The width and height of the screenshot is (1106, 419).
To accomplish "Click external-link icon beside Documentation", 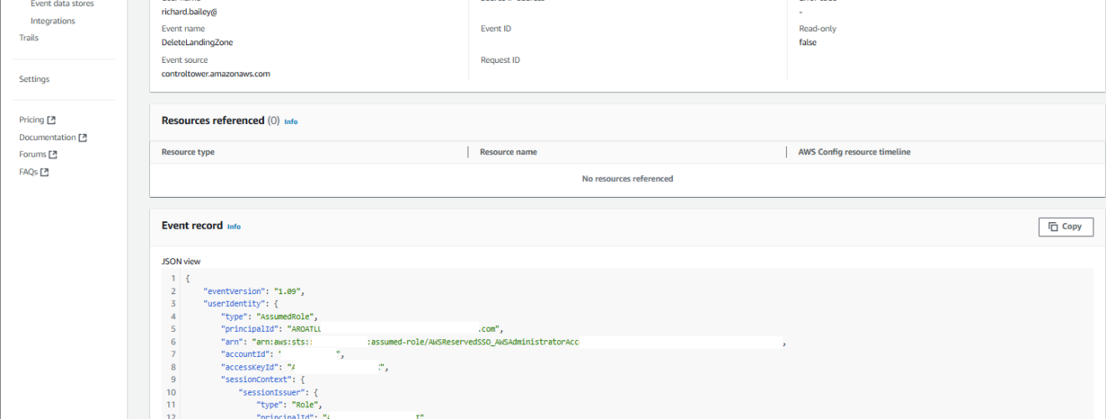I will (x=83, y=137).
